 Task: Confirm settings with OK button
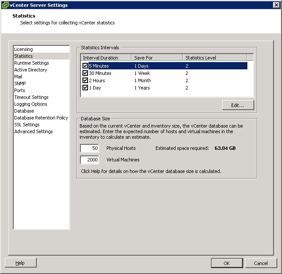click(227, 263)
